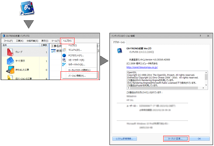Click the 新規 item icon in 工事名称 list
The height and width of the screenshot is (146, 214).
point(53,51)
